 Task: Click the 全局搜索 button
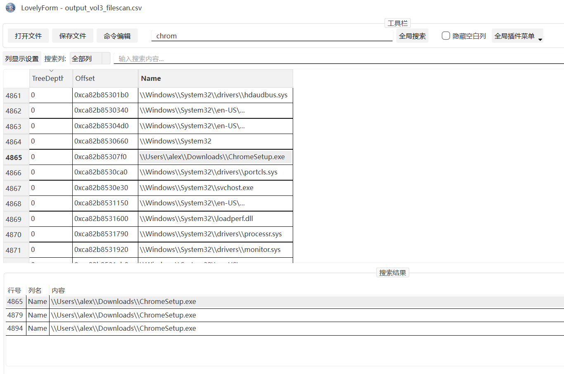coord(412,36)
